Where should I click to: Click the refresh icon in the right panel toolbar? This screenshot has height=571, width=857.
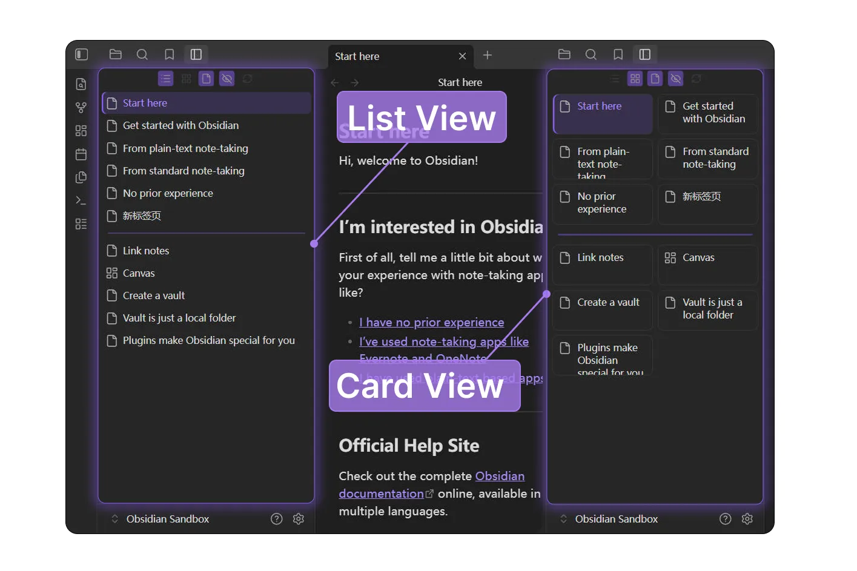point(697,79)
